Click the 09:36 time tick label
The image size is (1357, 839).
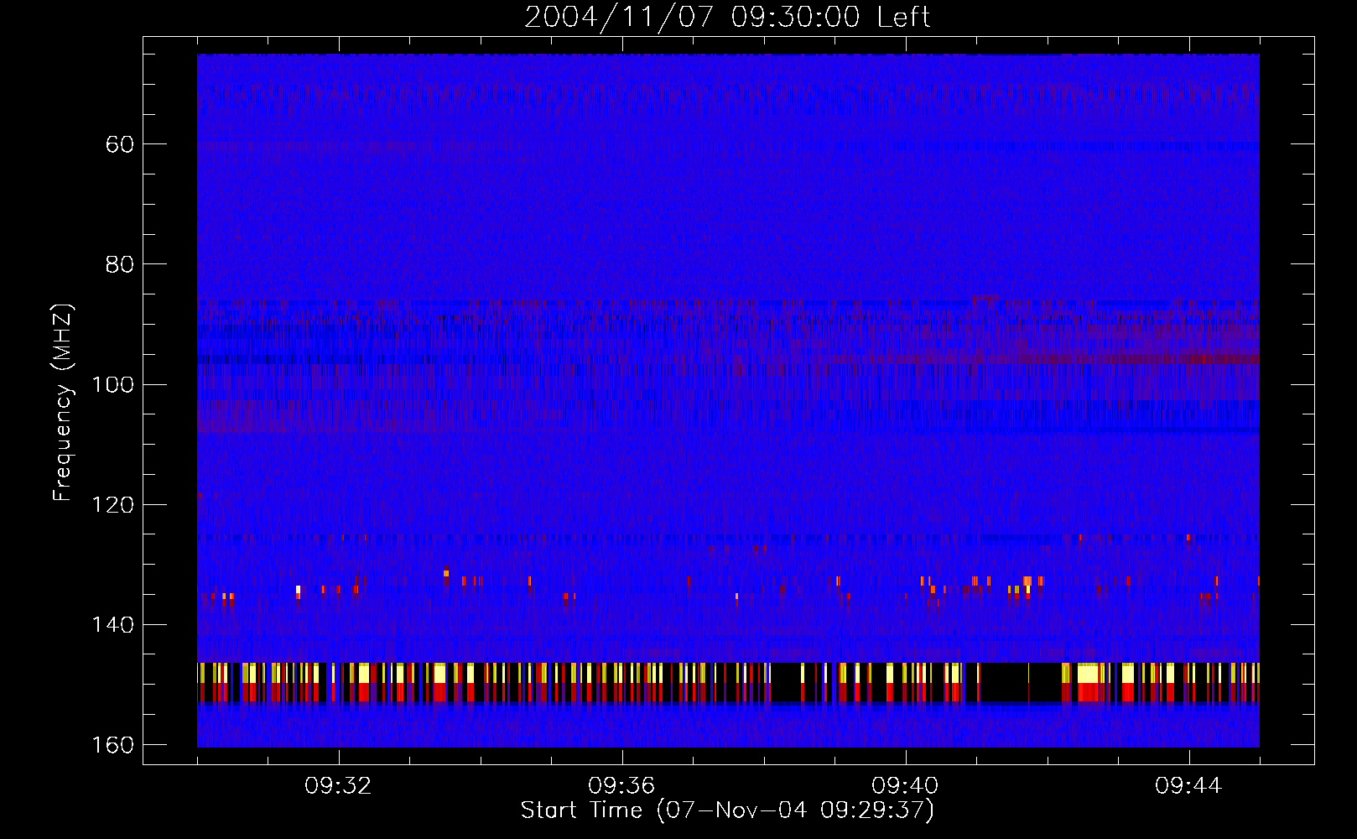tap(621, 786)
